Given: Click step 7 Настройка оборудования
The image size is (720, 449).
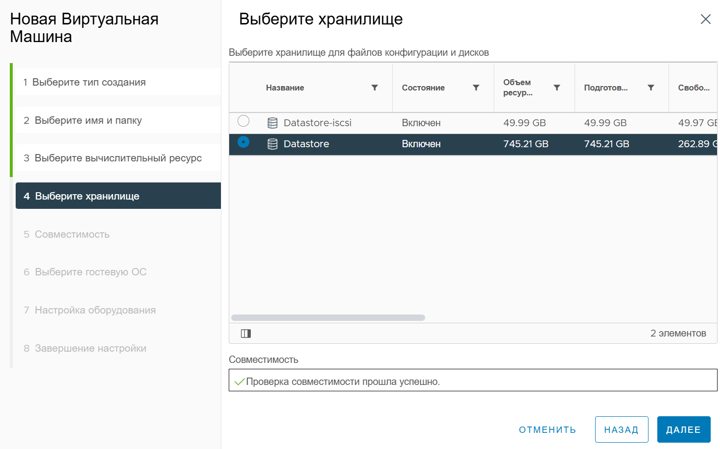Looking at the screenshot, I should [90, 310].
